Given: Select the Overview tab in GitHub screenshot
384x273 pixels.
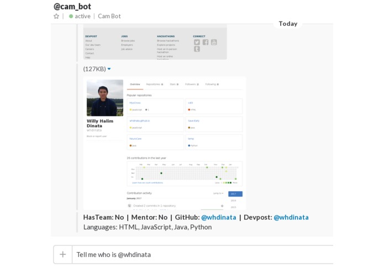Looking at the screenshot, I should (135, 85).
